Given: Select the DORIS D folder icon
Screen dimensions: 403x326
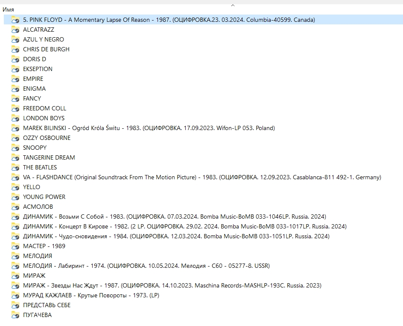Looking at the screenshot, I should (15, 59).
